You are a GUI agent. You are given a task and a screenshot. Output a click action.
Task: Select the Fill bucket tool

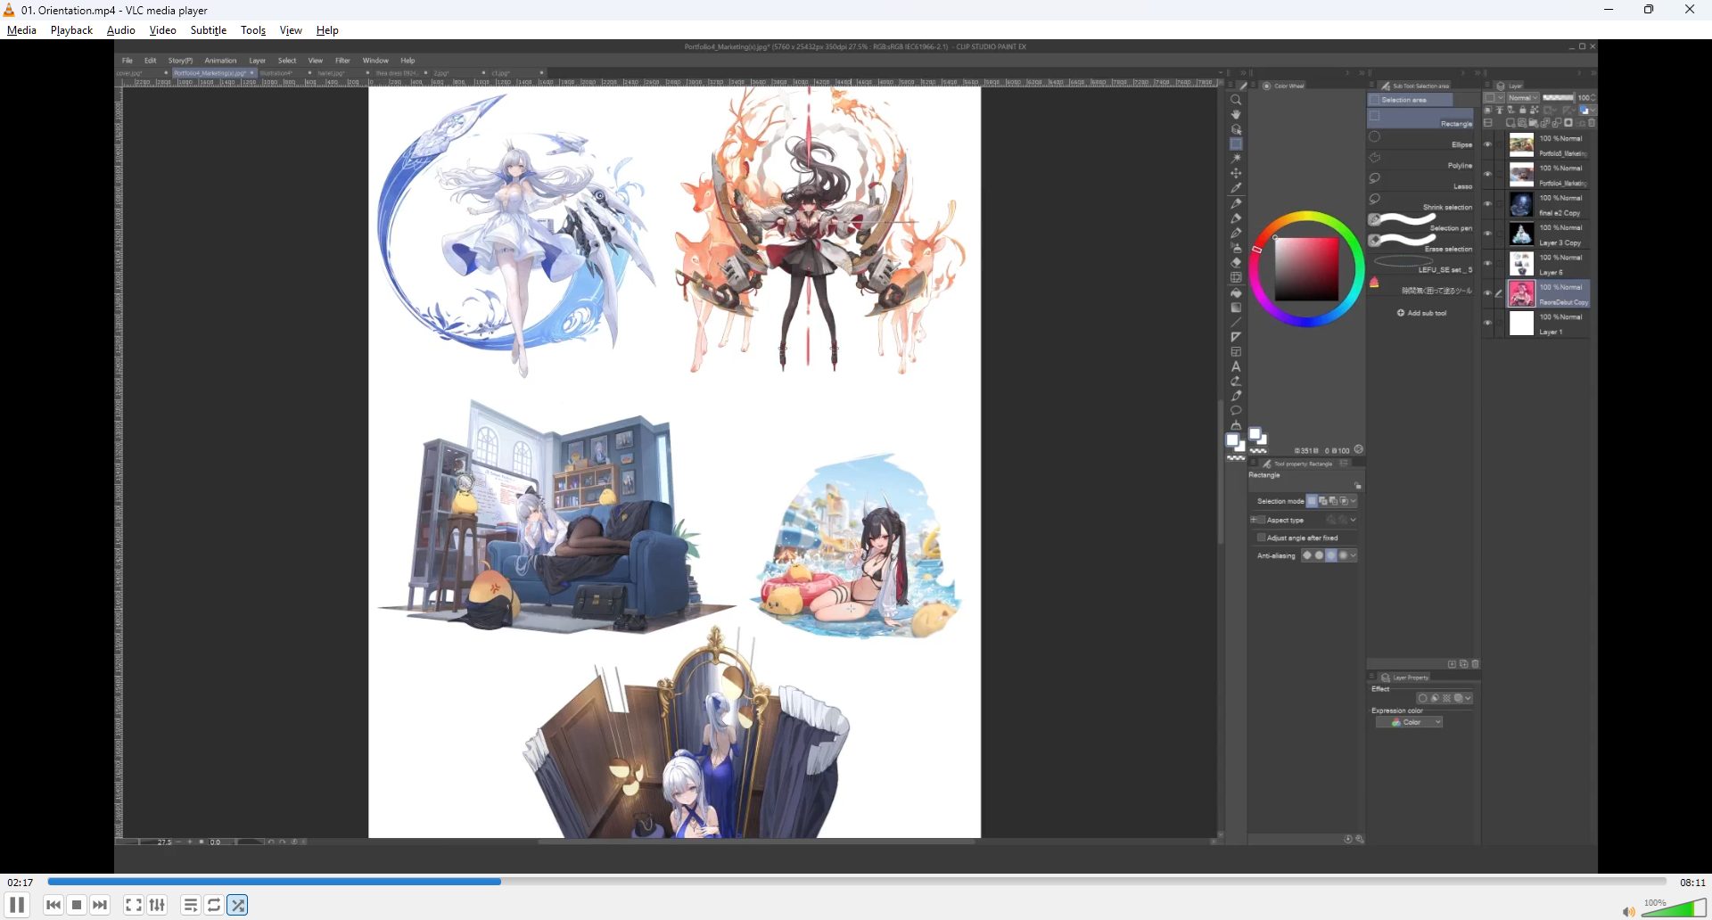pos(1236,292)
